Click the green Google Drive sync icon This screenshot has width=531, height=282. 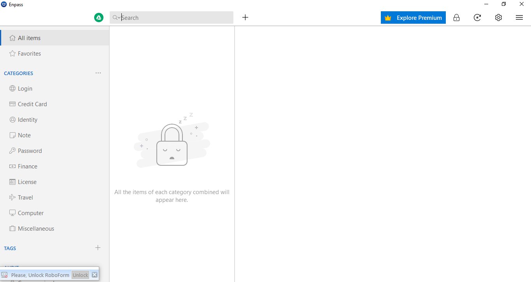[x=99, y=18]
